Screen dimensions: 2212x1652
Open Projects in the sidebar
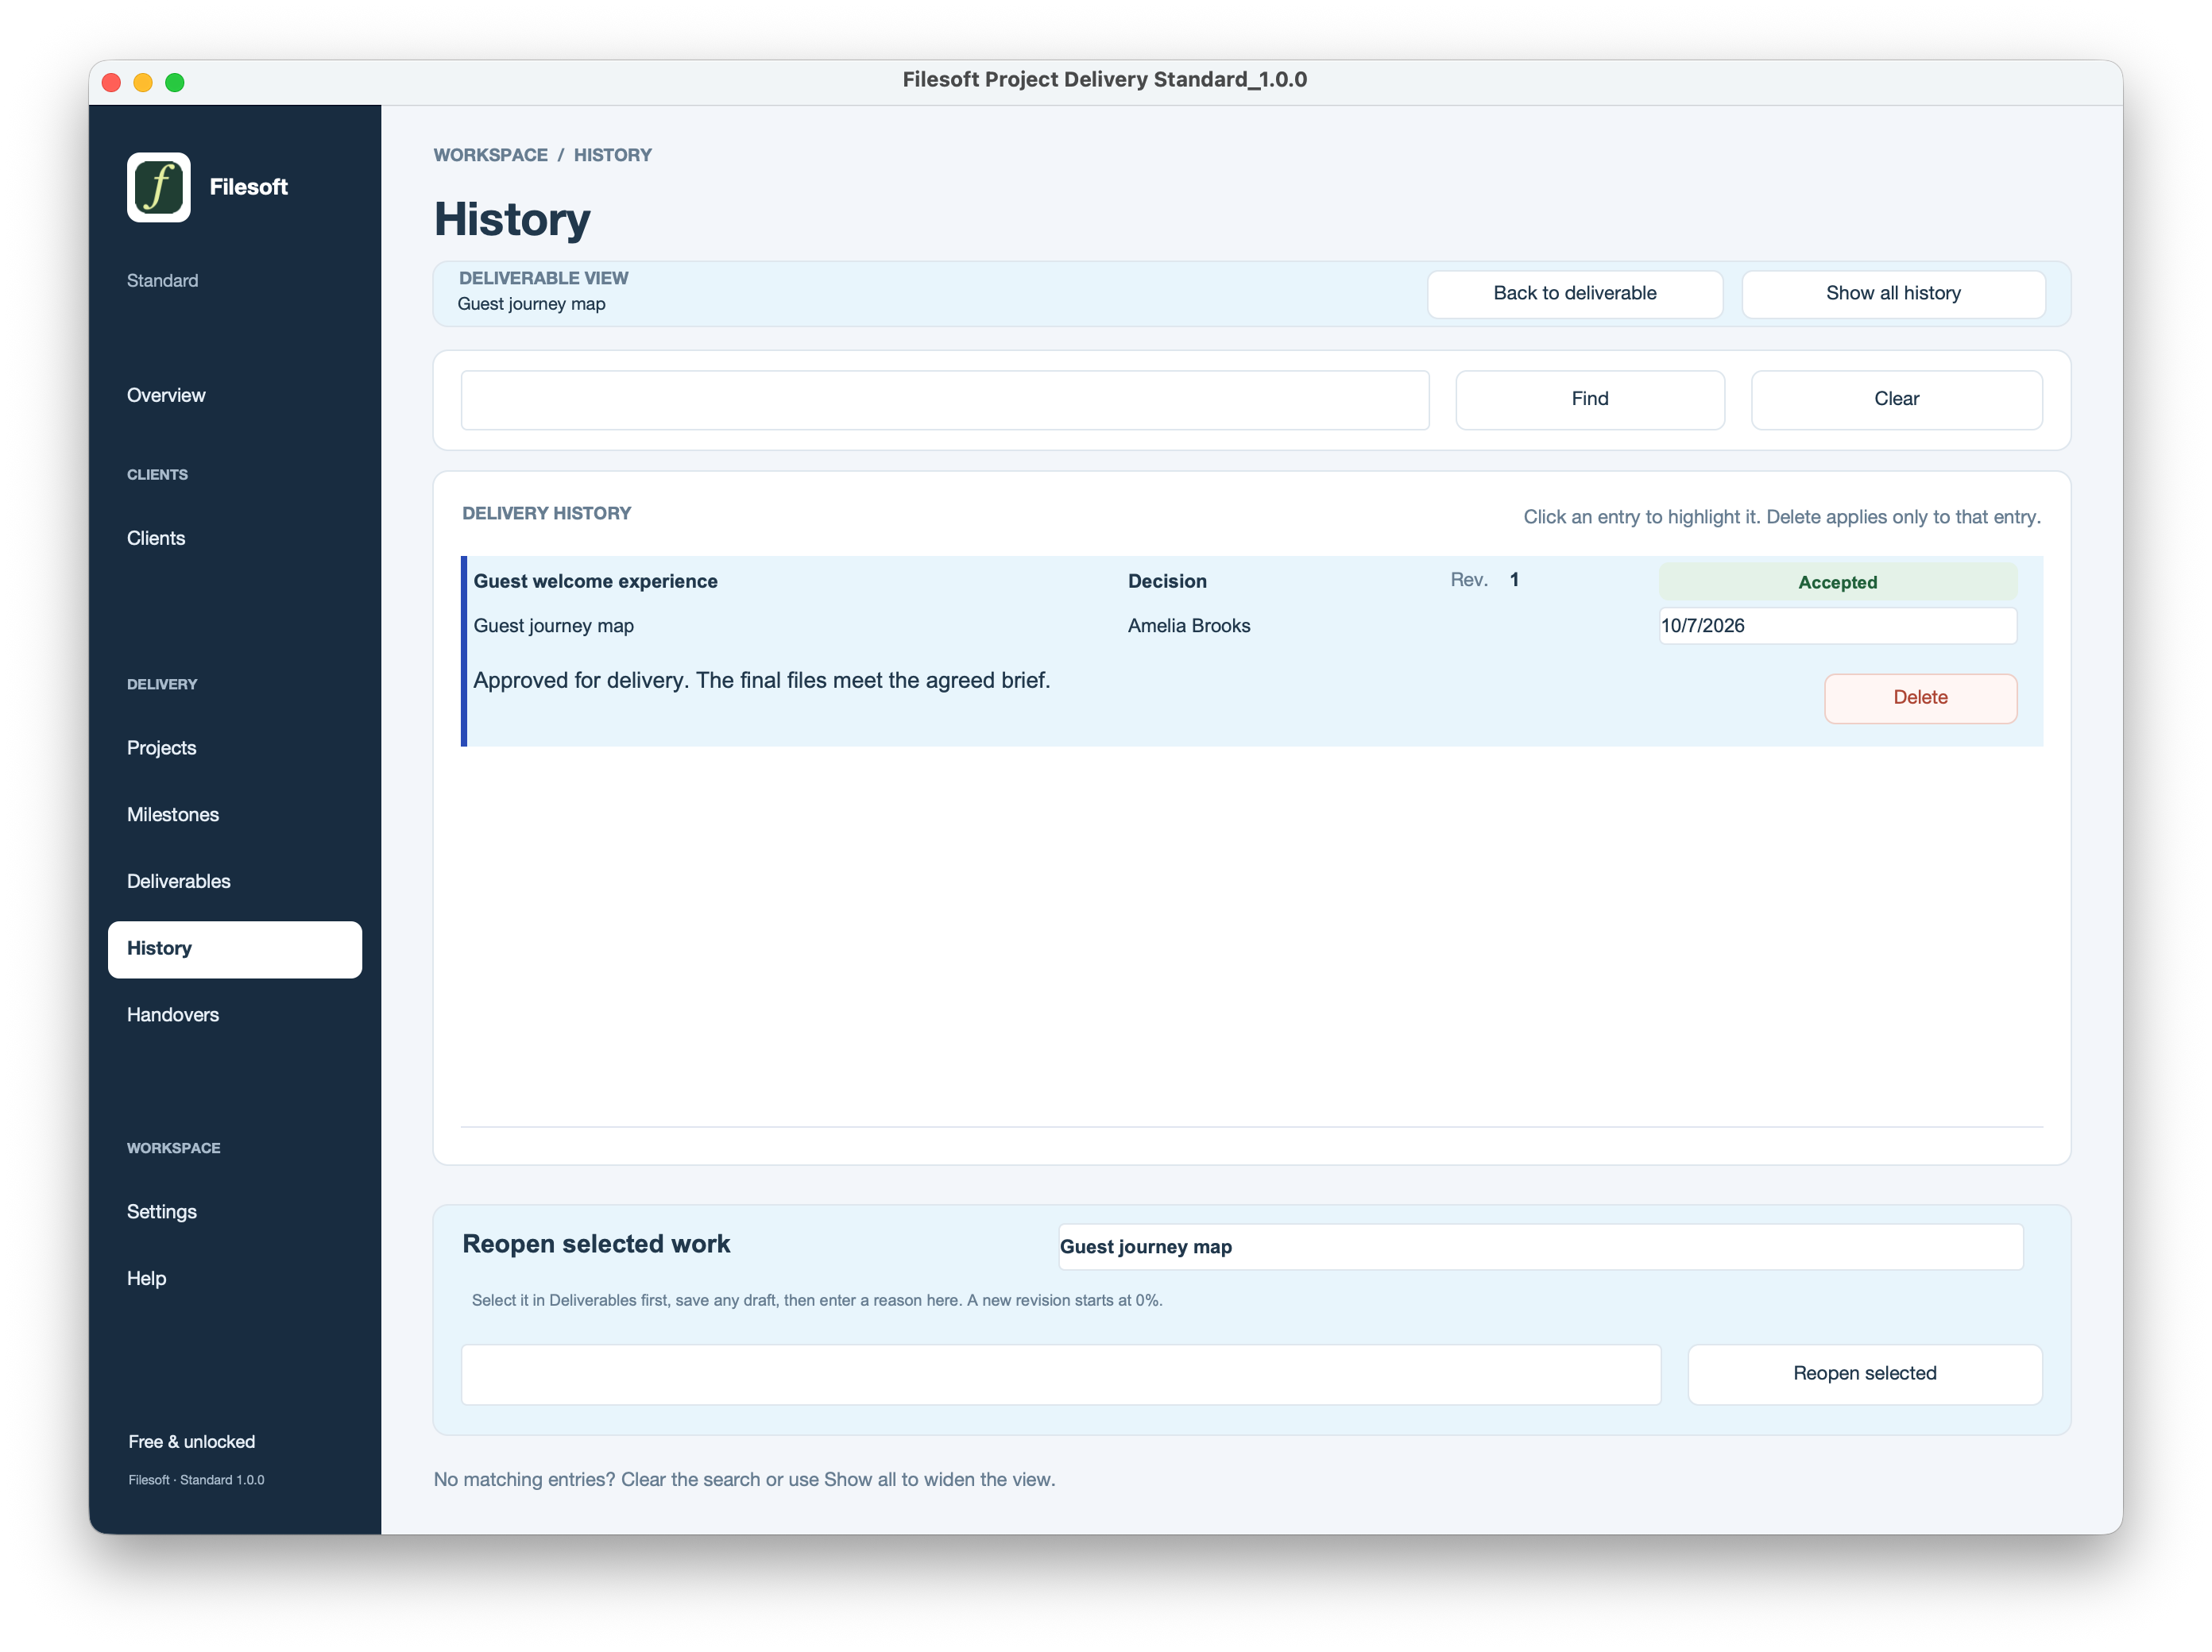(161, 747)
